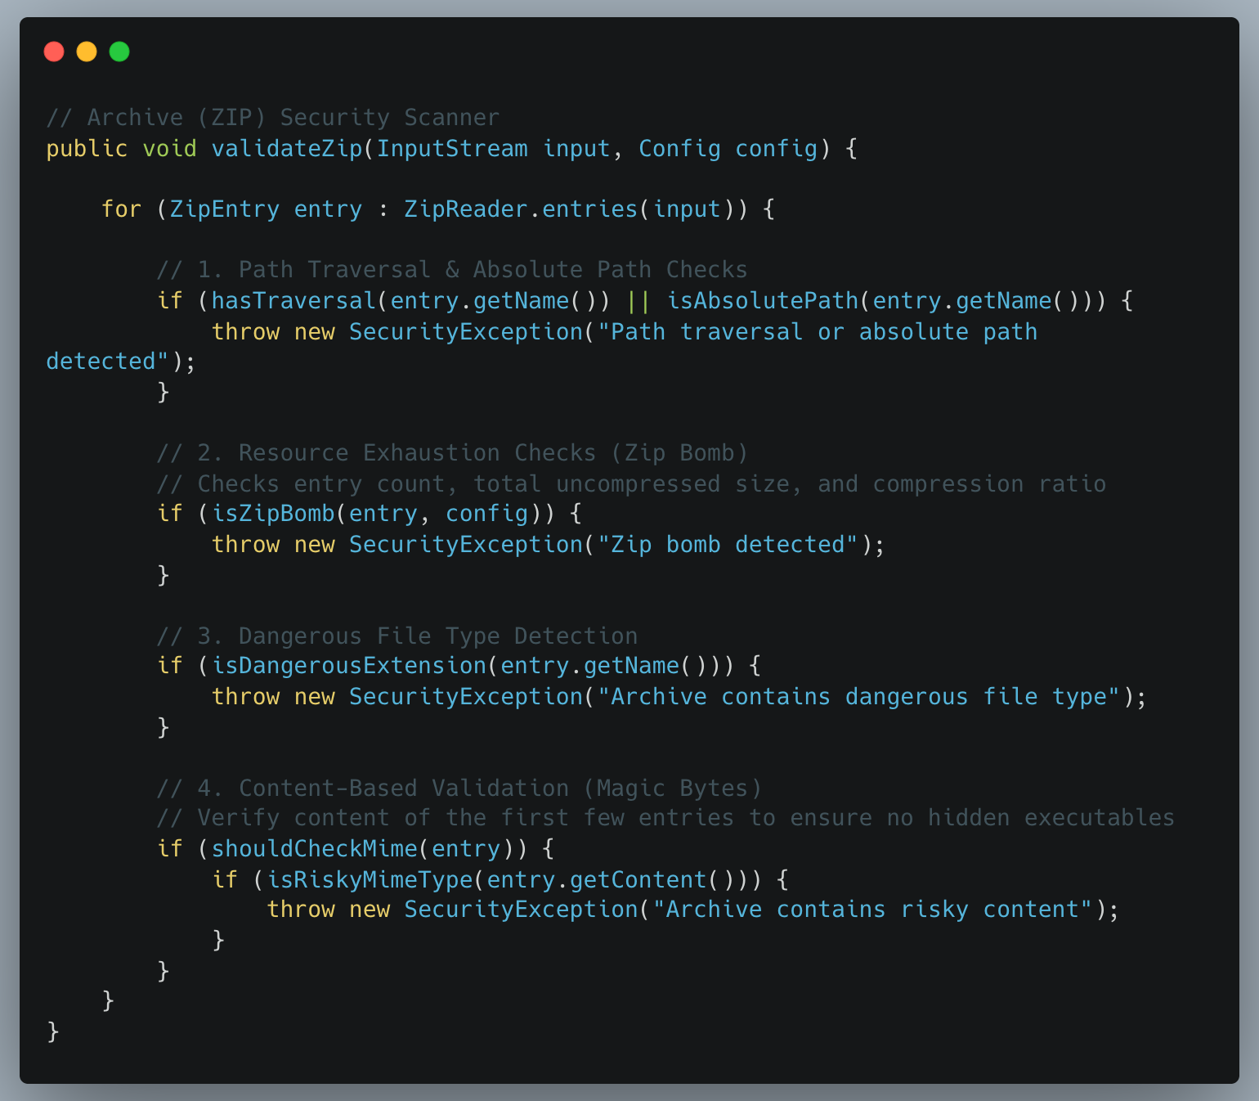Click the green maximize window dot
Image resolution: width=1259 pixels, height=1101 pixels.
click(119, 52)
